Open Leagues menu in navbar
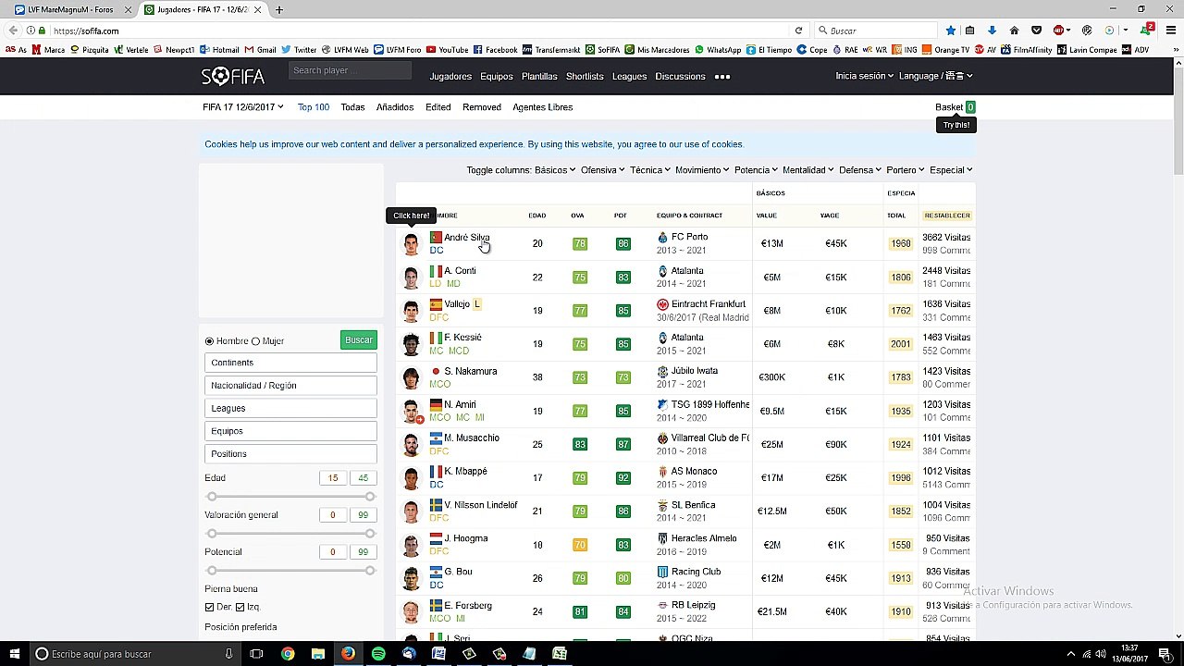This screenshot has height=666, width=1184. point(629,77)
